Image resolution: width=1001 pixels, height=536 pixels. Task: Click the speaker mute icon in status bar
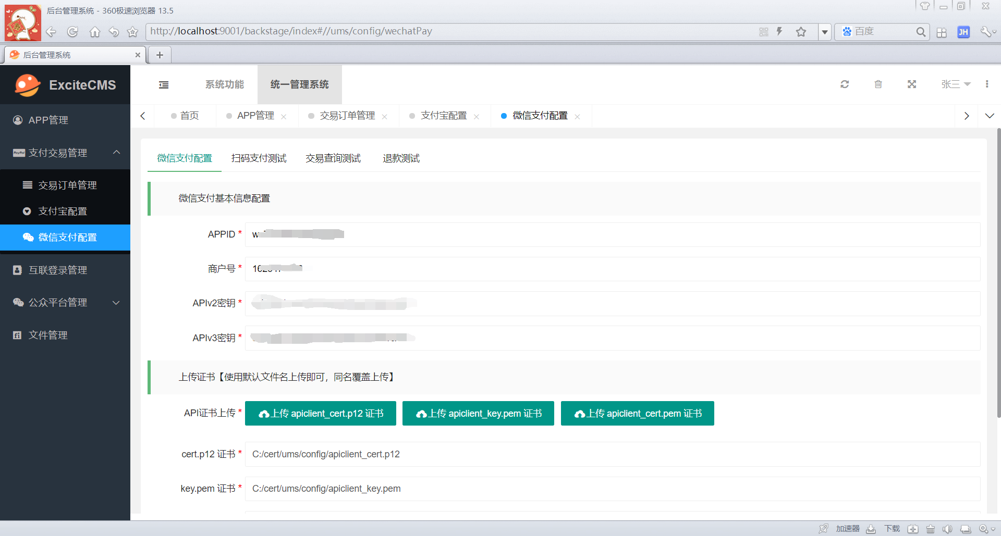pyautogui.click(x=948, y=529)
